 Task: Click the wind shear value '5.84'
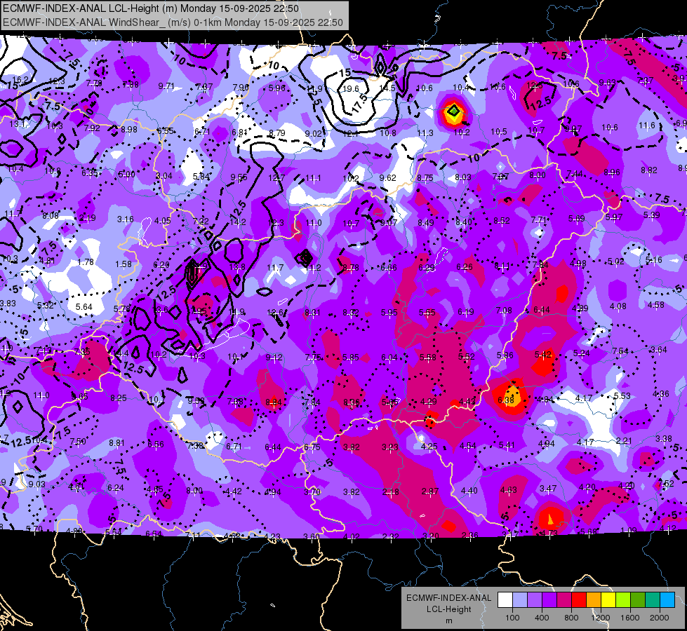[x=201, y=177]
